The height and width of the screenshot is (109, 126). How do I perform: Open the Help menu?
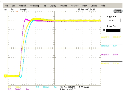(x=103, y=6)
